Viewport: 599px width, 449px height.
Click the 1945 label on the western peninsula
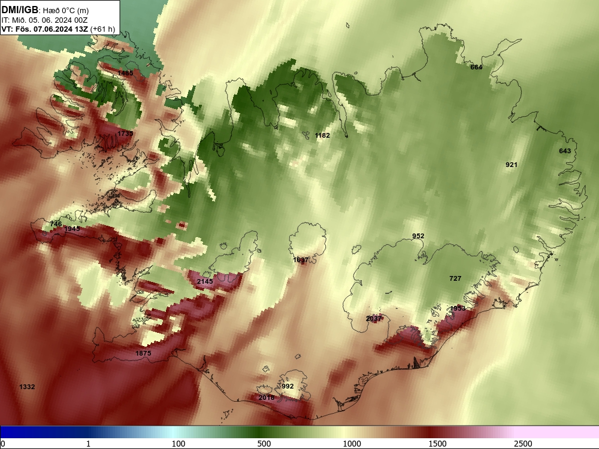tap(72, 229)
